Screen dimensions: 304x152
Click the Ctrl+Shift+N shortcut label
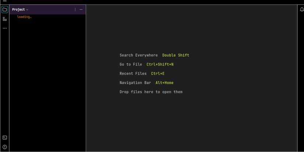pyautogui.click(x=160, y=64)
